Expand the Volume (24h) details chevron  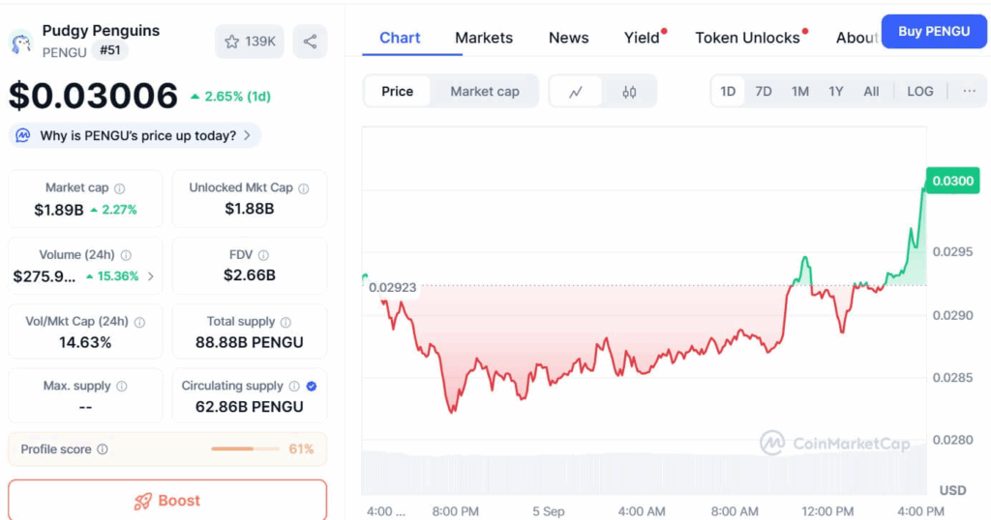pos(150,276)
